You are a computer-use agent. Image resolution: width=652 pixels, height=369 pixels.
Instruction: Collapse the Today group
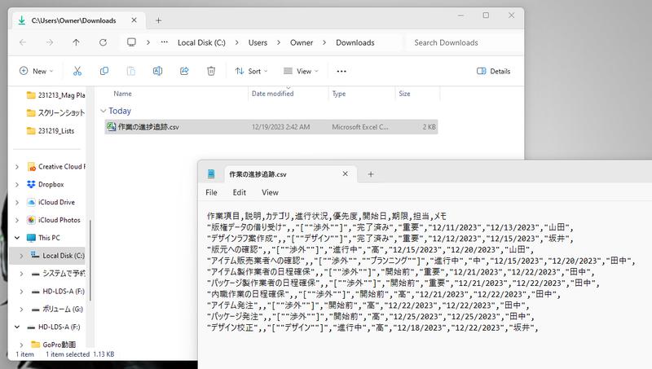click(103, 111)
